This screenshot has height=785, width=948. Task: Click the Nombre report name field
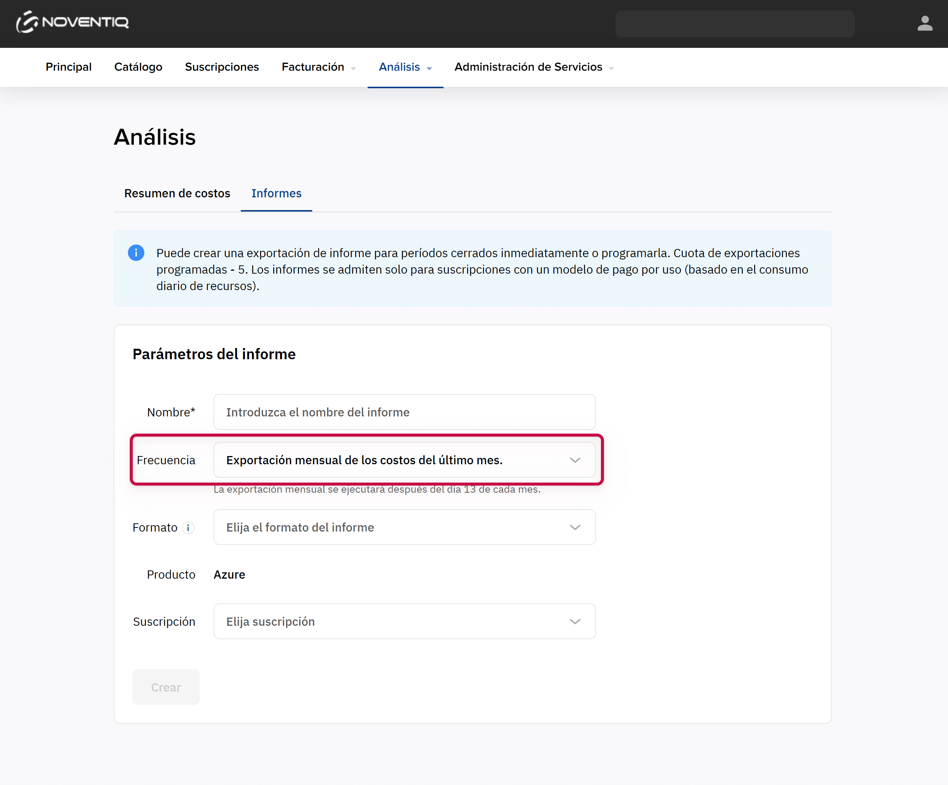(404, 412)
